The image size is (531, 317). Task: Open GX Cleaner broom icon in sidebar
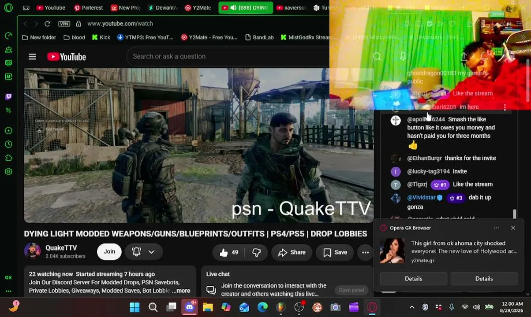tap(8, 49)
